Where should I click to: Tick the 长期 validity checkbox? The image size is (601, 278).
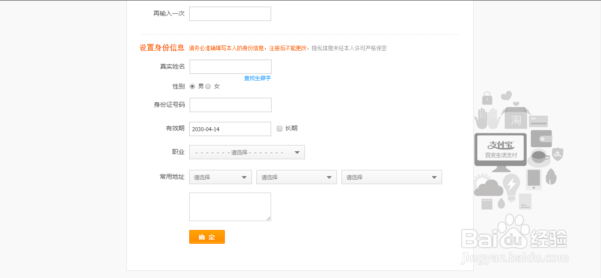coord(280,129)
